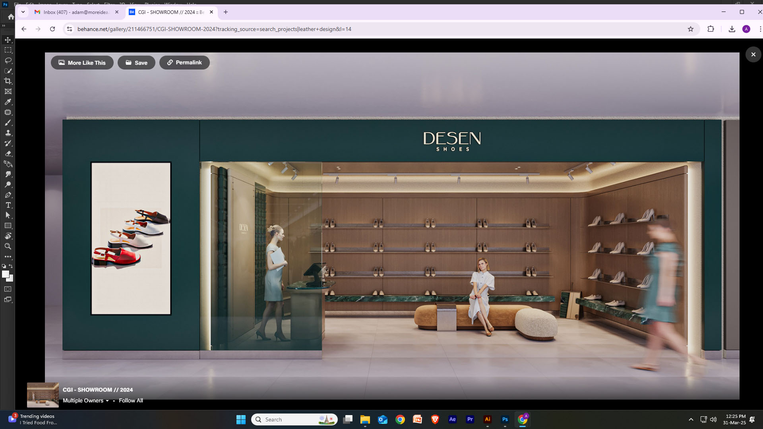The image size is (763, 429).
Task: Select the Clone Stamp tool
Action: click(8, 133)
